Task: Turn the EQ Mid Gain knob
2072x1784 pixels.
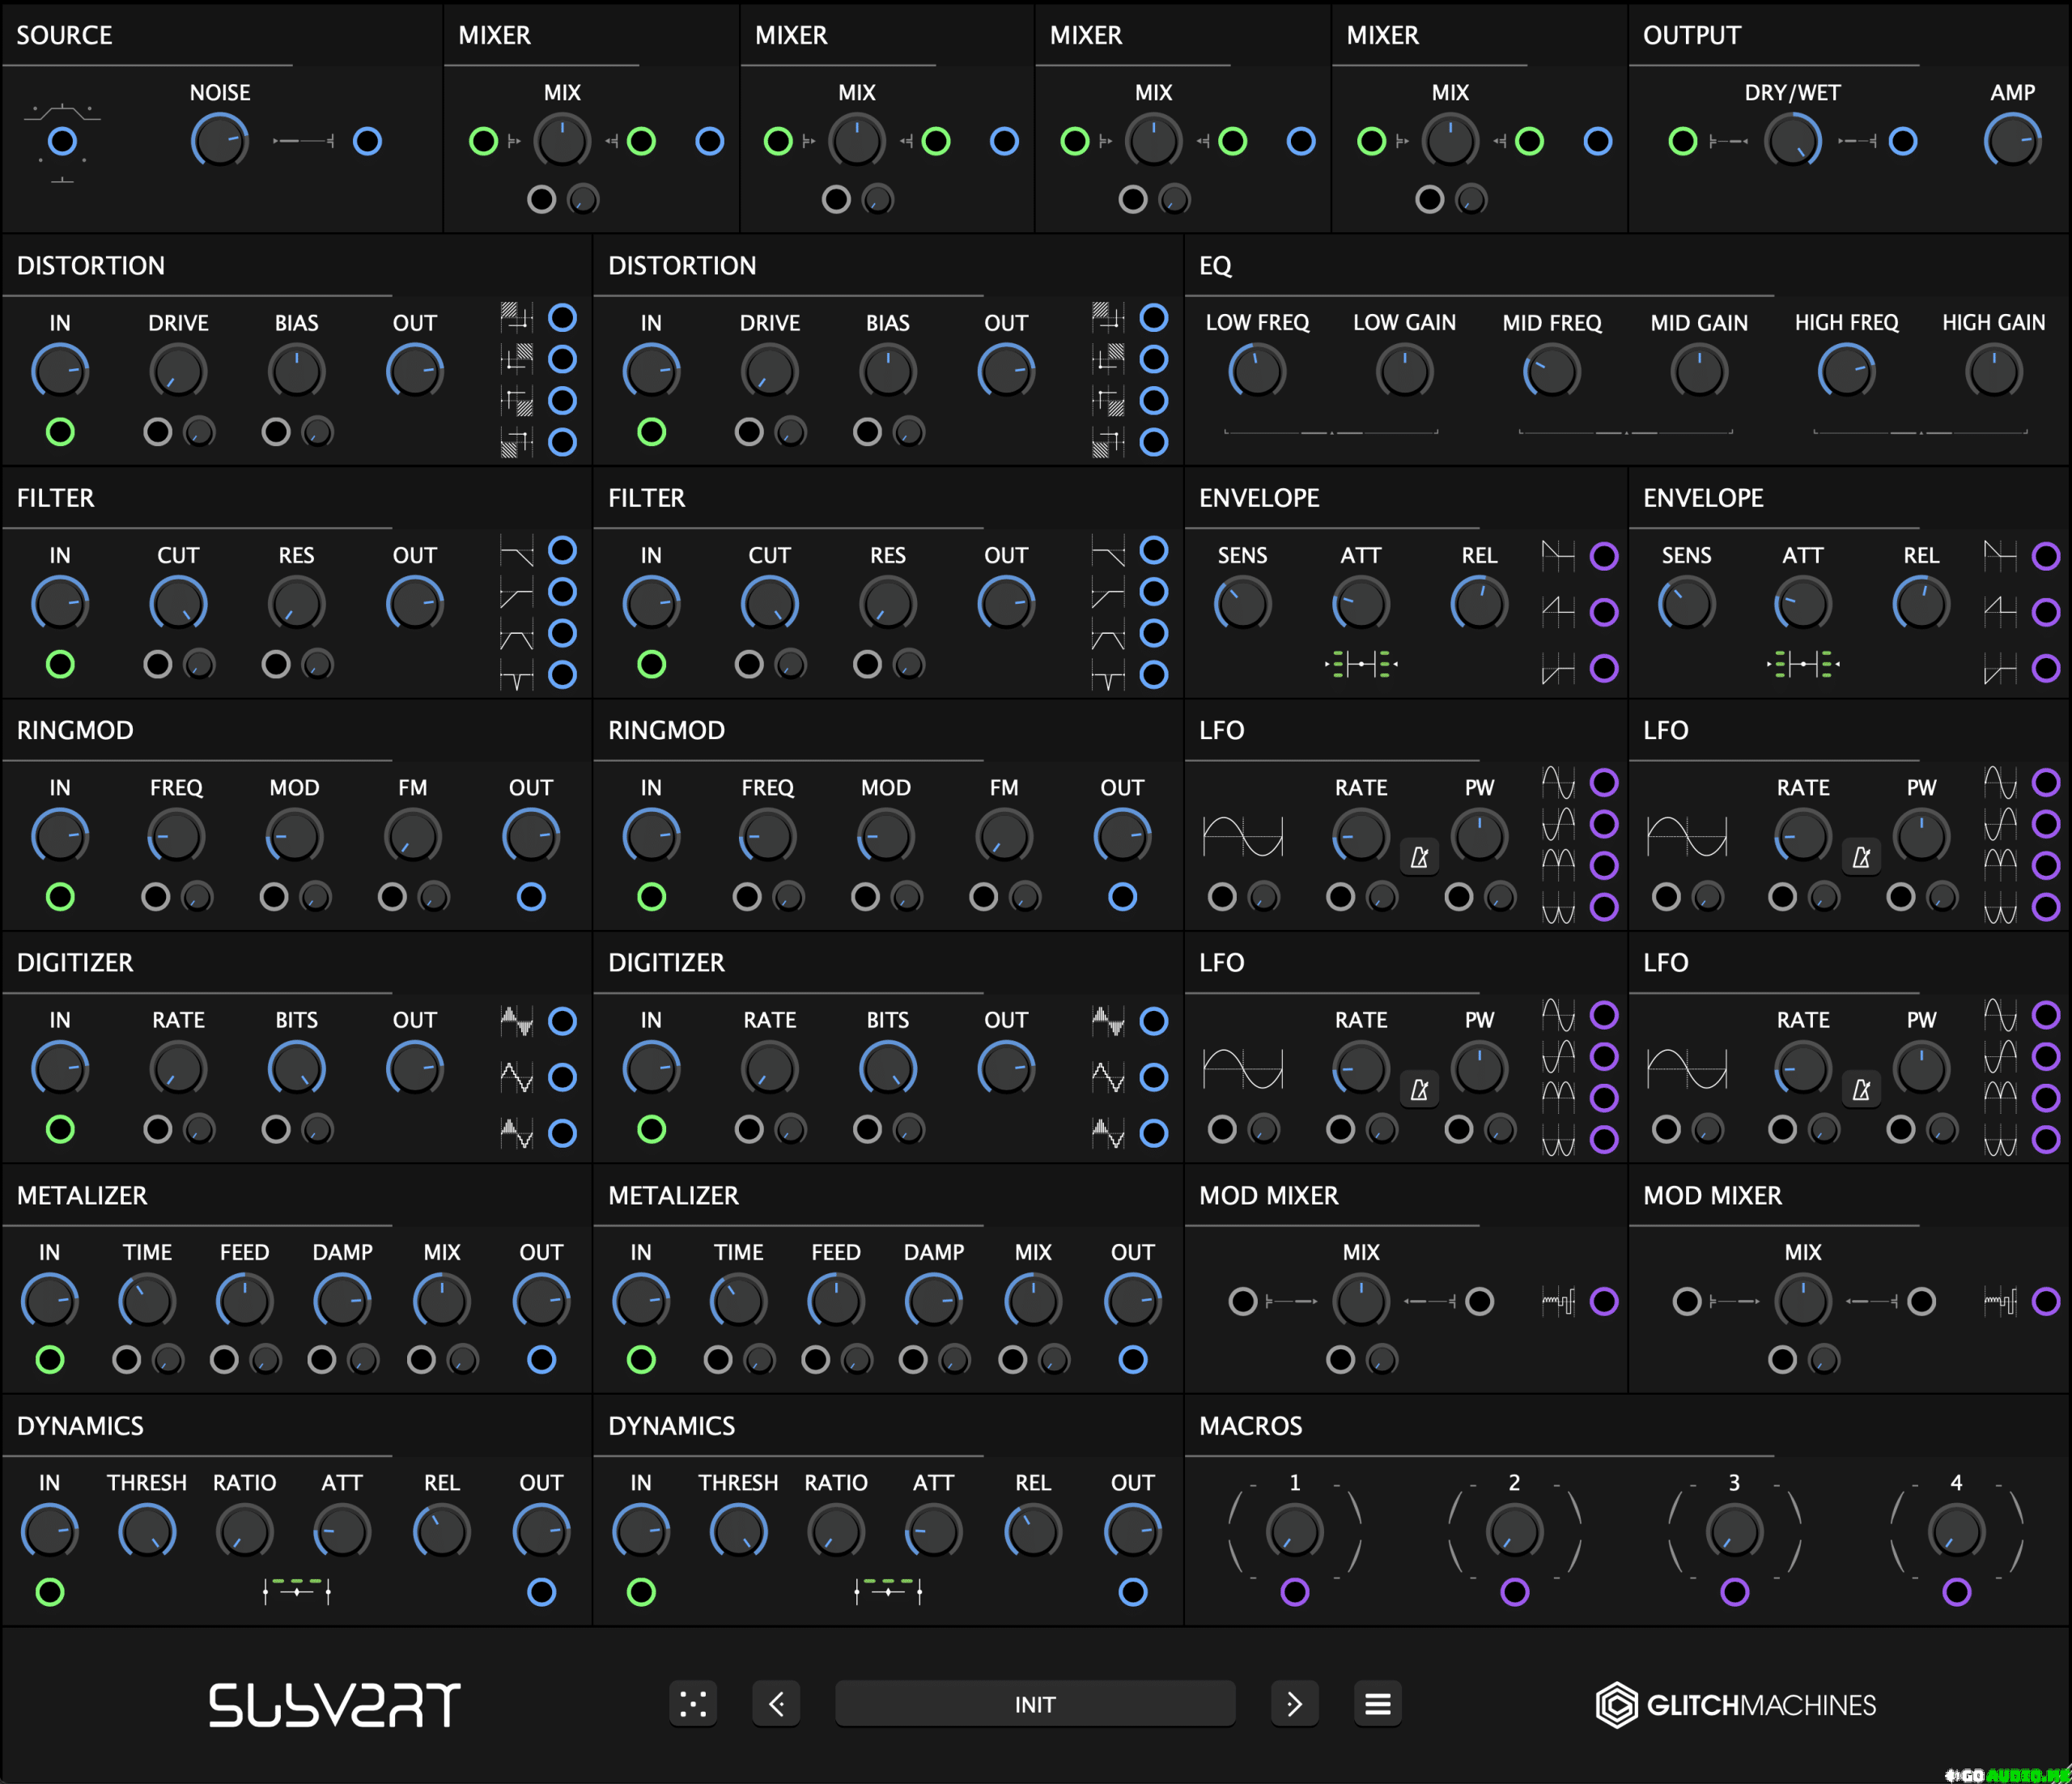Action: pyautogui.click(x=1699, y=371)
